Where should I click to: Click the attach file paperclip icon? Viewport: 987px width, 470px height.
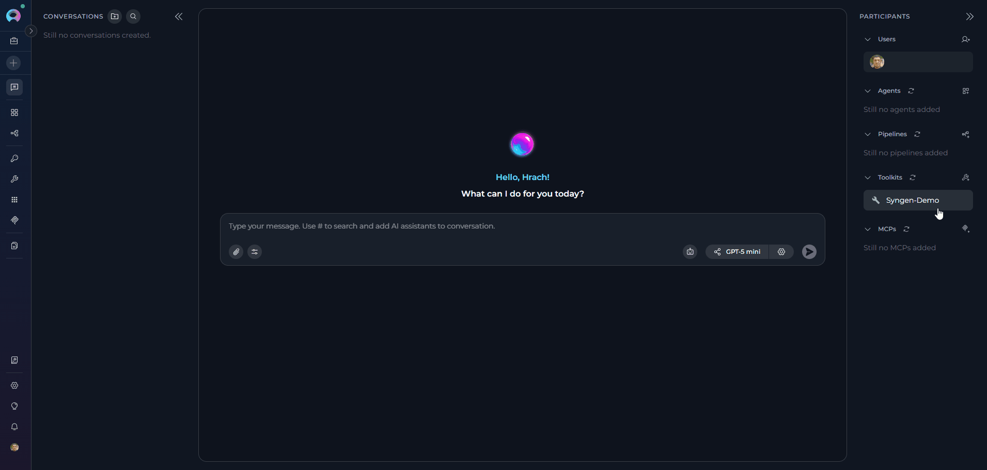tap(236, 252)
